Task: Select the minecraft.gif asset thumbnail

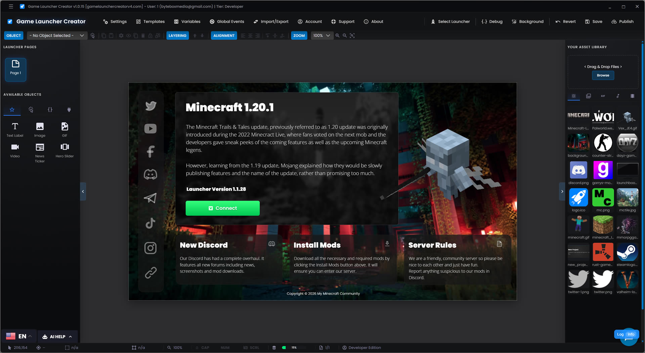Action: [578, 224]
